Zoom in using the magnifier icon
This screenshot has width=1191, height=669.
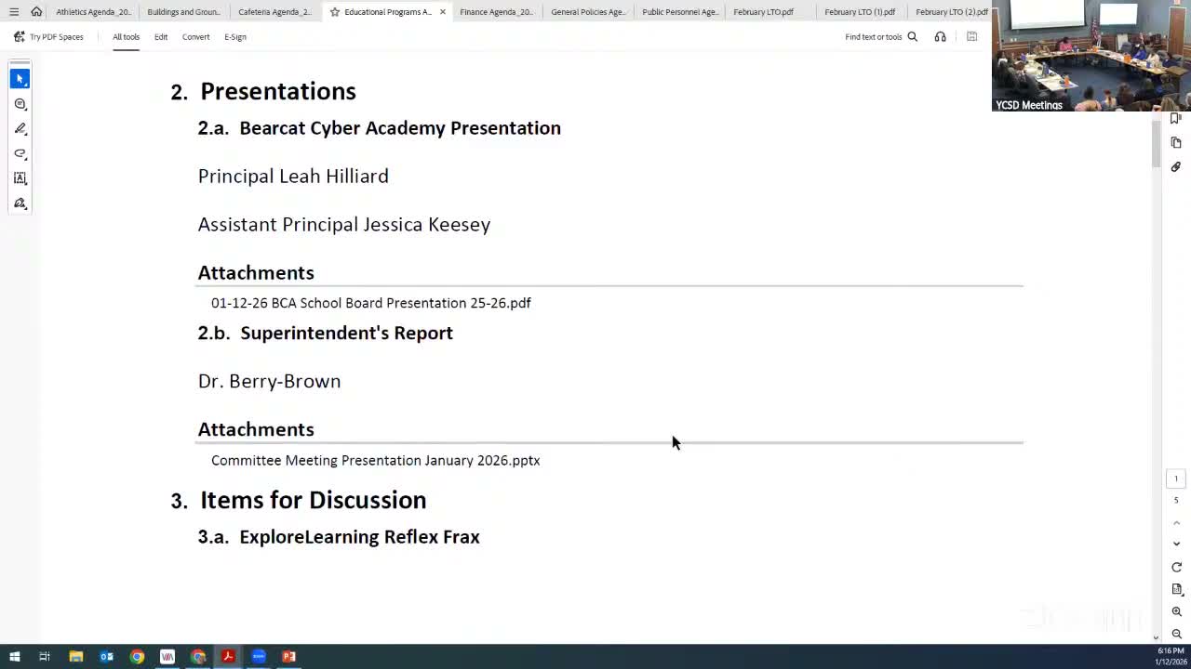click(1176, 610)
